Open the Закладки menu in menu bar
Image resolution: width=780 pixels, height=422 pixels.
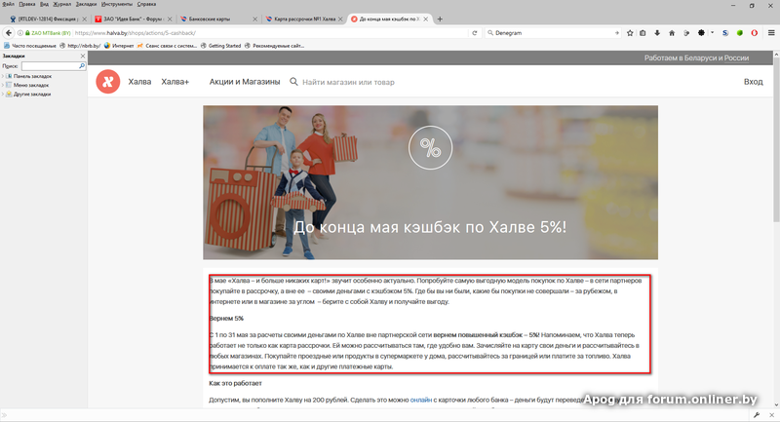86,4
